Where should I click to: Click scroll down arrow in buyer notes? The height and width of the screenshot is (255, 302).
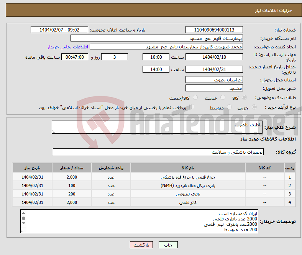(23, 224)
